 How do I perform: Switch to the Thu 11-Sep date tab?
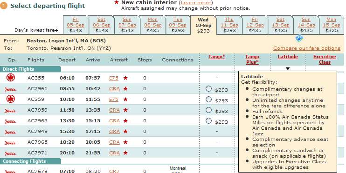pyautogui.click(x=229, y=25)
